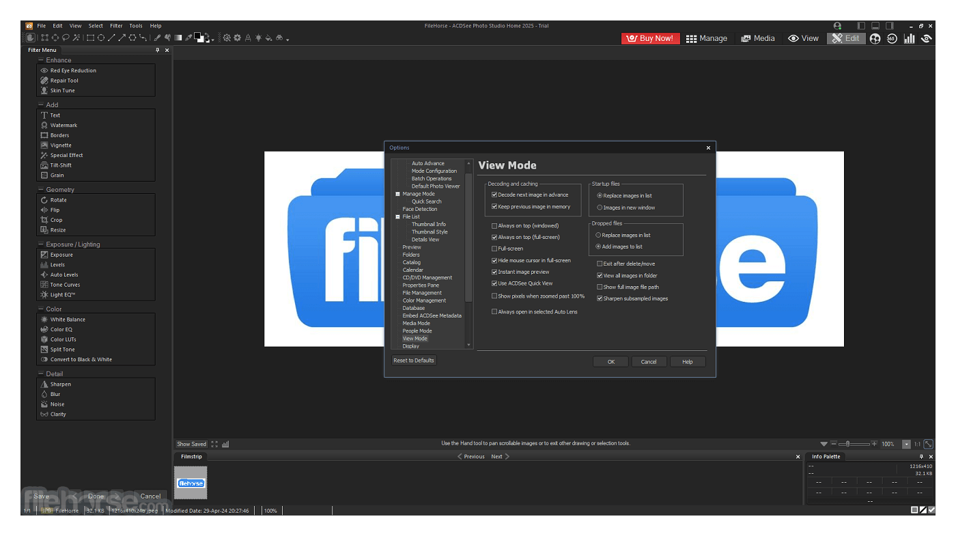956x536 pixels.
Task: Collapse the Detail filter group
Action: [41, 373]
